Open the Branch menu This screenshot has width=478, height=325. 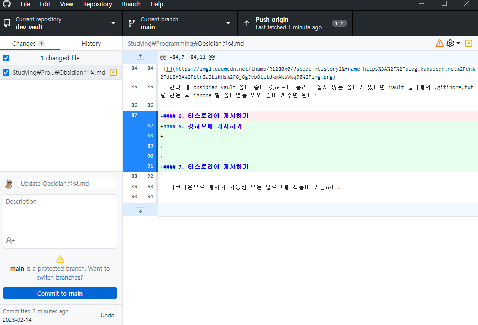(x=131, y=4)
